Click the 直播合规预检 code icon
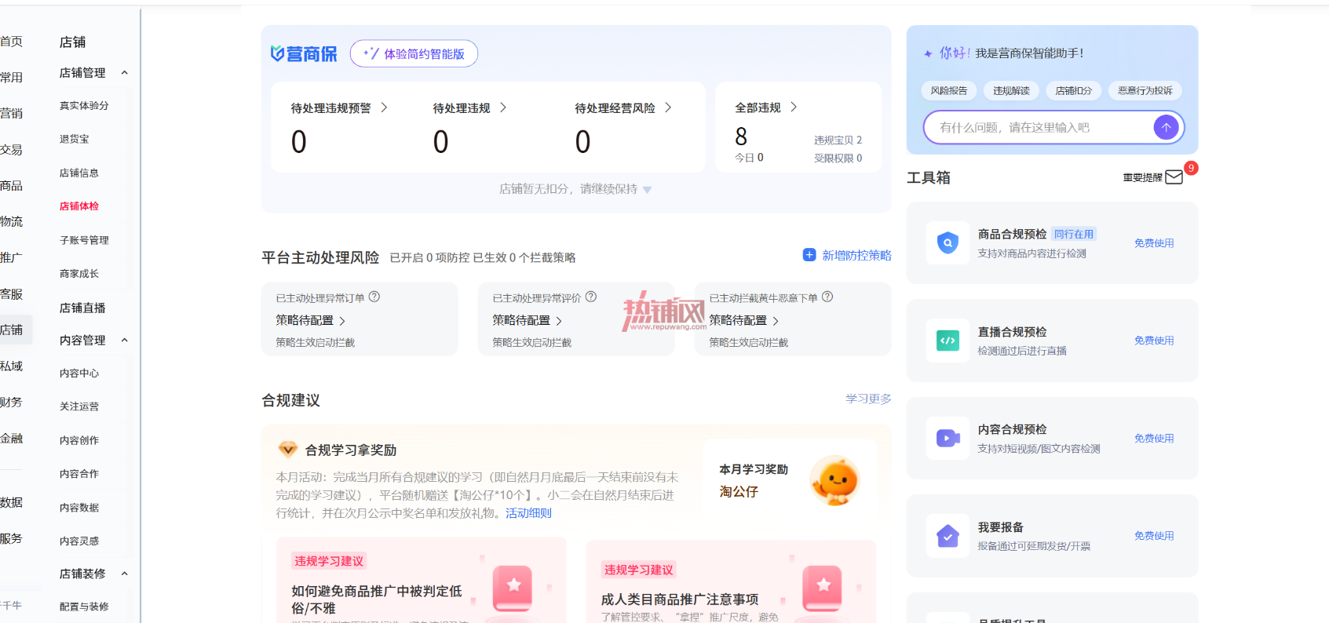Image resolution: width=1329 pixels, height=623 pixels. tap(947, 341)
